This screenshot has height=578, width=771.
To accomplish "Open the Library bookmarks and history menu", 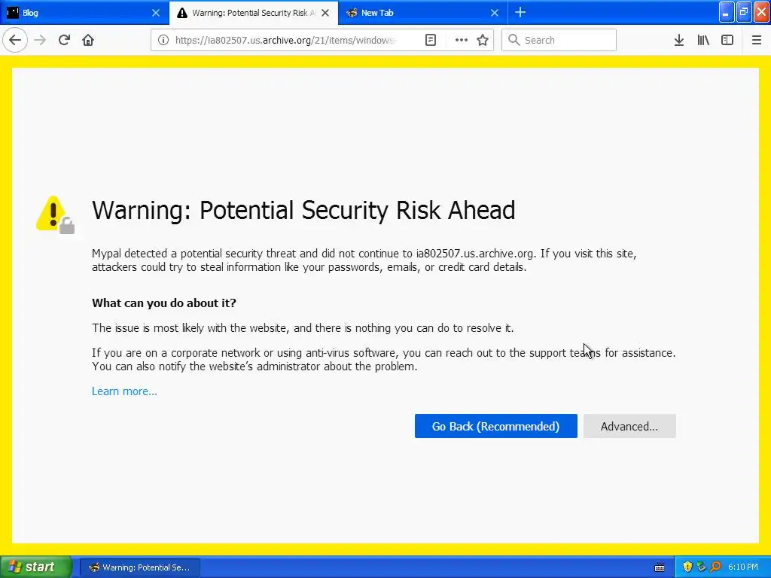I will tap(703, 40).
